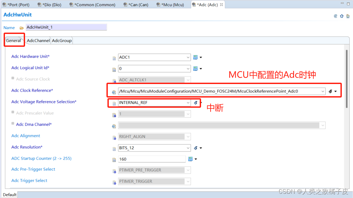
Task: Enable the Adc Dma Channel checkbox
Action: 12,124
